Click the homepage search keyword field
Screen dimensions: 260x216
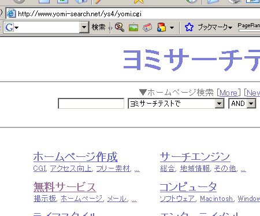tap(91, 104)
